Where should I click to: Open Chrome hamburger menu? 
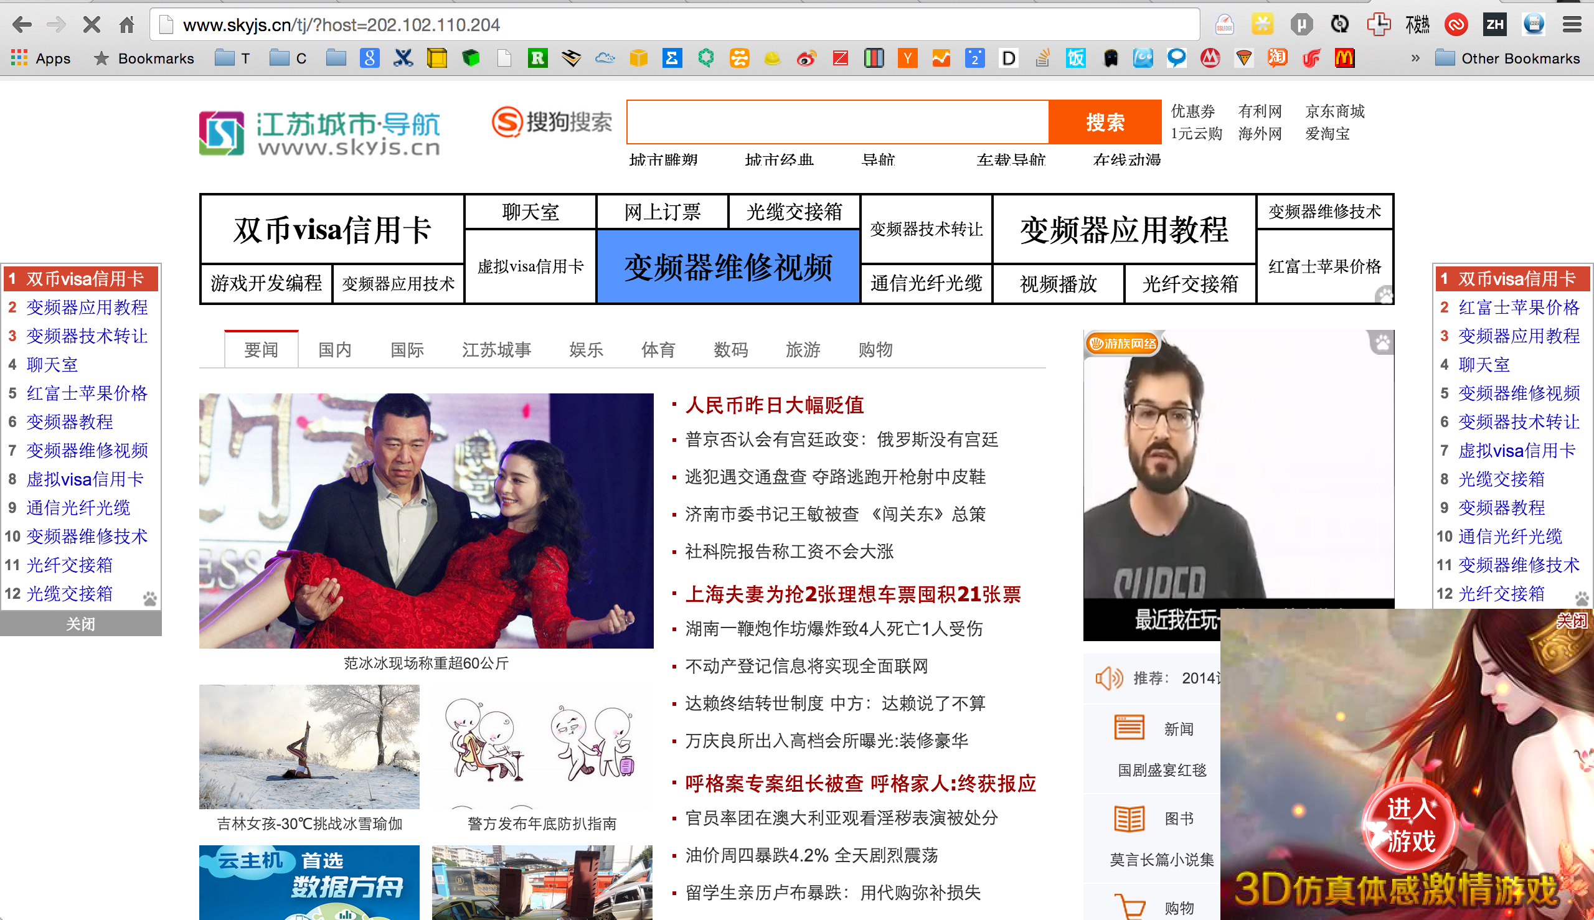coord(1572,25)
